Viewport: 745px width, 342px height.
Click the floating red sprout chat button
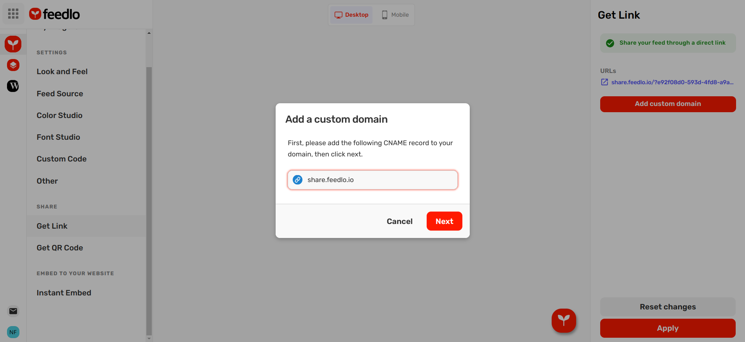coord(564,320)
